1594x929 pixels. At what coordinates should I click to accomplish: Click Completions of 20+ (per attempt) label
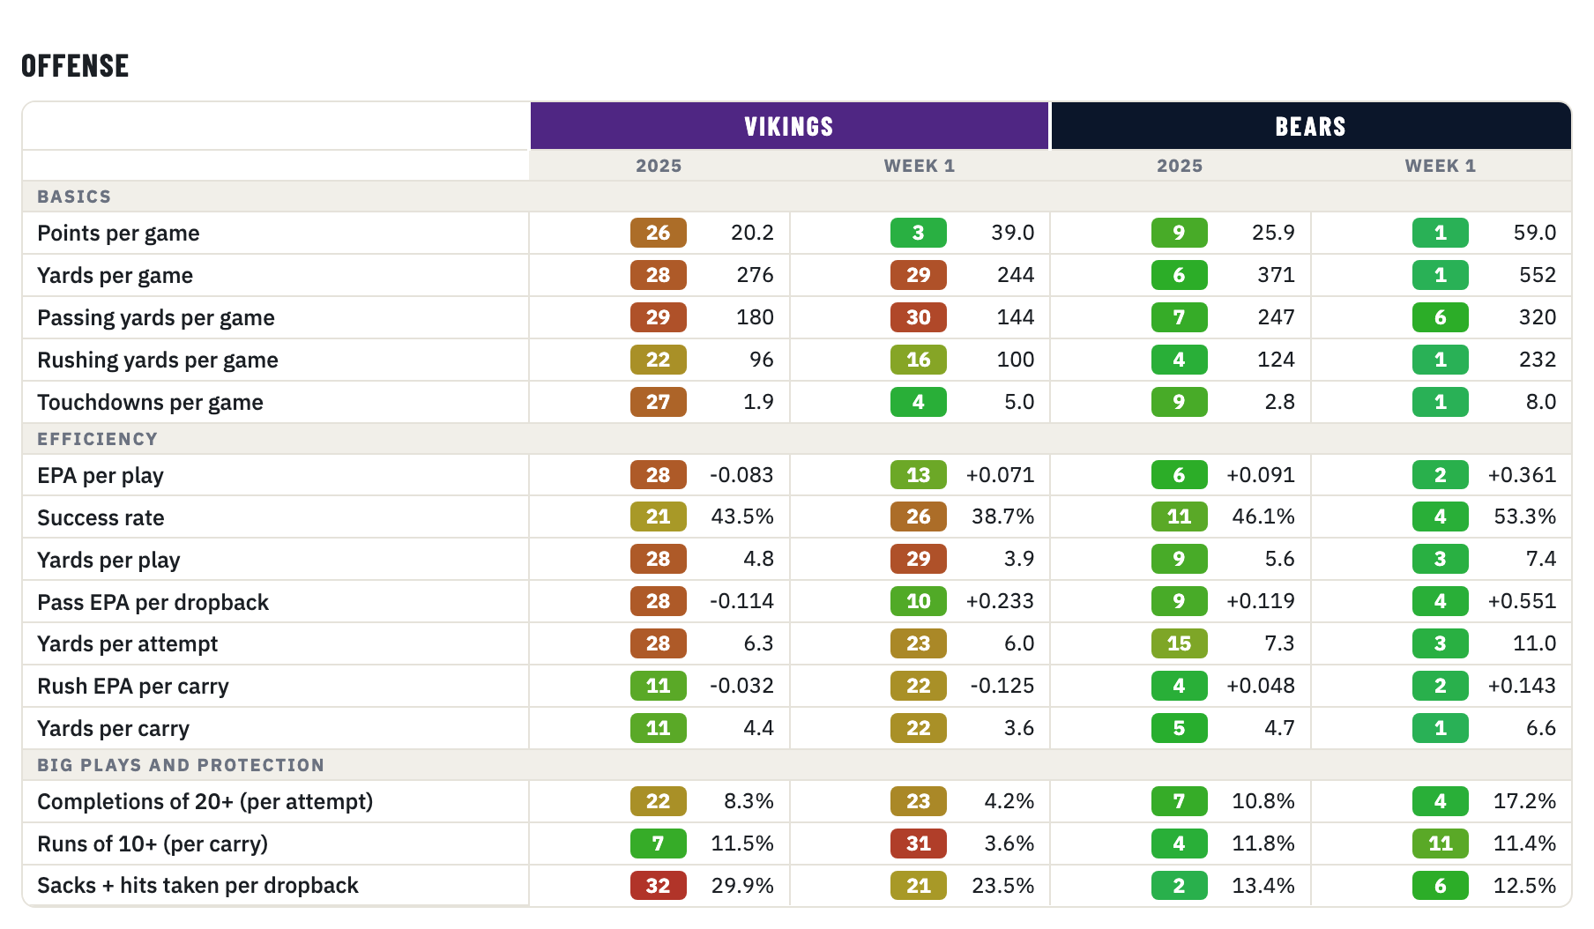205,802
